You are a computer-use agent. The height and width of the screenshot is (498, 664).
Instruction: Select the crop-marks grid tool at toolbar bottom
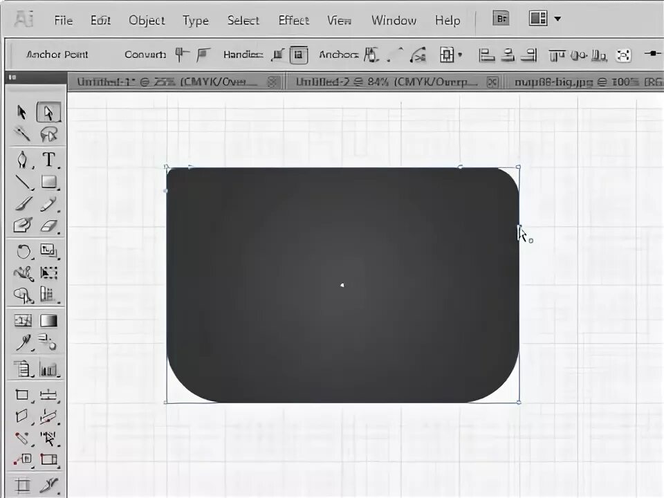click(x=22, y=486)
